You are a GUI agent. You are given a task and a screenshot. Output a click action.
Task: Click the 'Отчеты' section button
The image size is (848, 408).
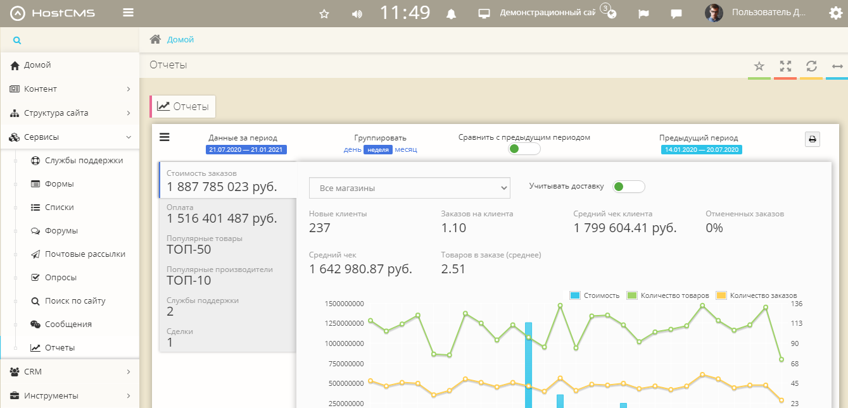tap(183, 106)
